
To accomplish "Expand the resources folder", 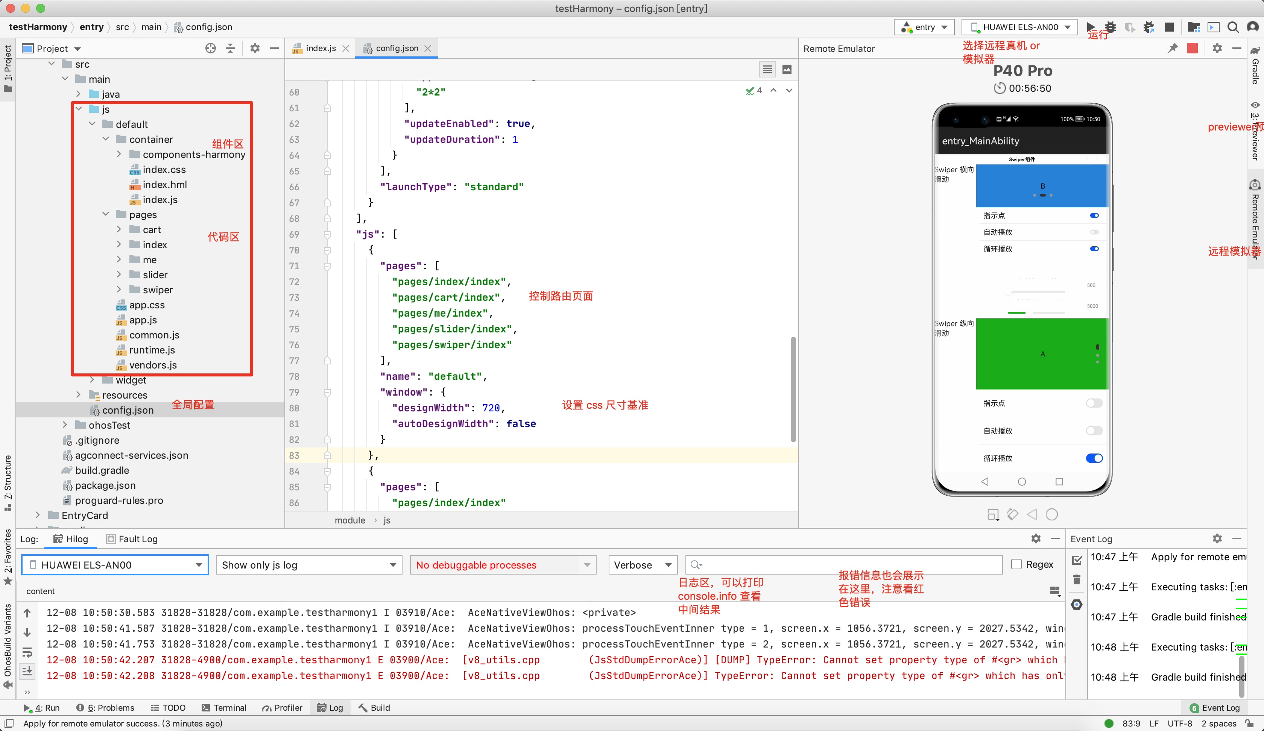I will [x=79, y=394].
